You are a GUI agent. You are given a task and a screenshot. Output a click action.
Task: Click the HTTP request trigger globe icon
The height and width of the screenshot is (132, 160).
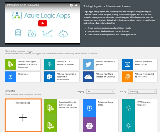(49, 64)
